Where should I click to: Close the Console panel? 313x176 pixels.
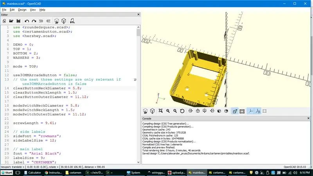[308, 119]
